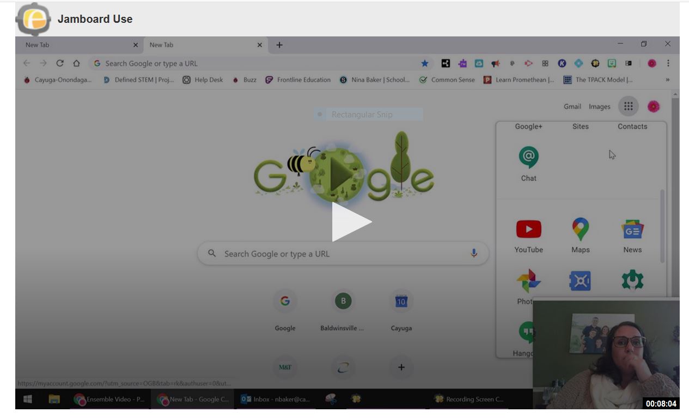Launch YouTube from the apps panel
This screenshot has width=689, height=418.
tap(528, 235)
